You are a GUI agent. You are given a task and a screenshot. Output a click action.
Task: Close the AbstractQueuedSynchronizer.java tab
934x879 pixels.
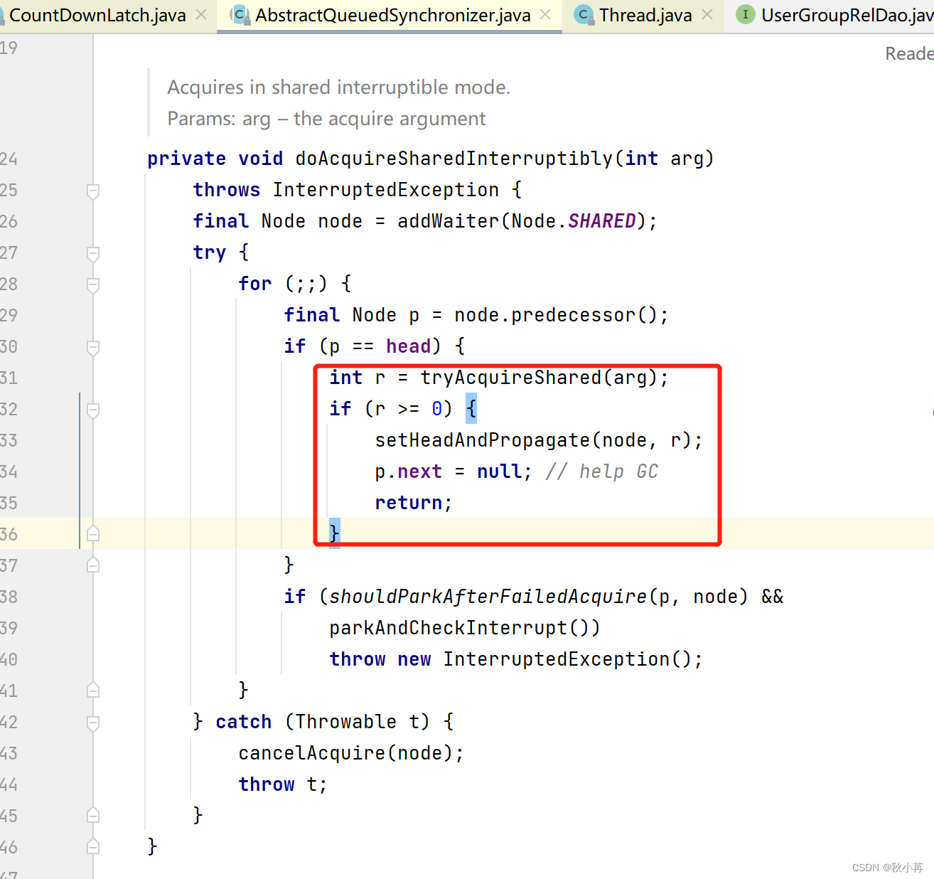(x=545, y=14)
